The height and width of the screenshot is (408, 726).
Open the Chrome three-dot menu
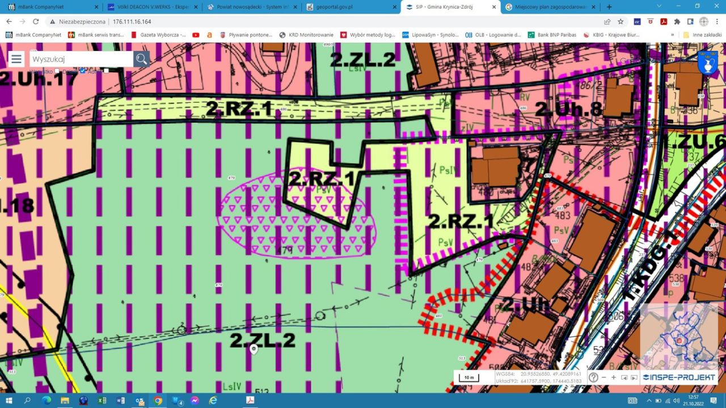tap(716, 22)
